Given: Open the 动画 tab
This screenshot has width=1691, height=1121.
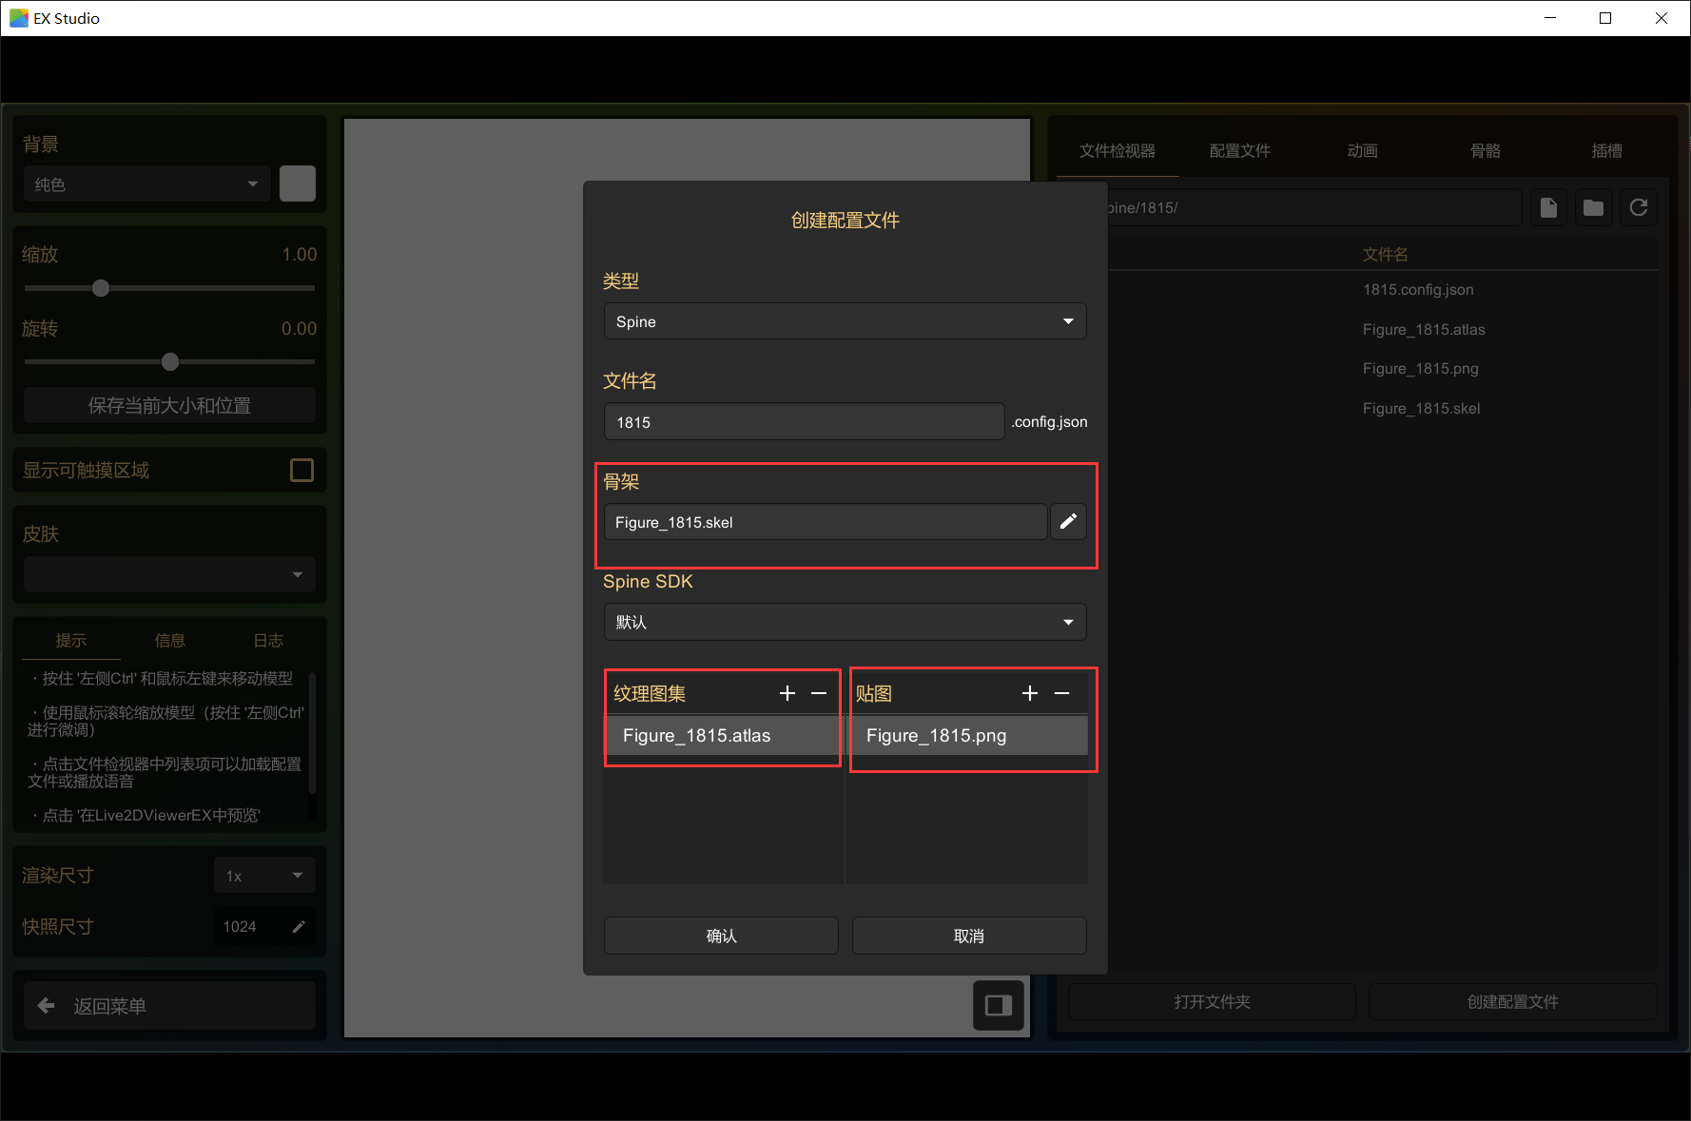Looking at the screenshot, I should coord(1363,150).
